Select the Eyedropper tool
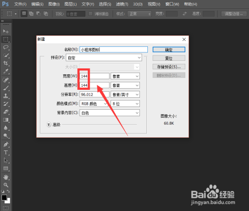 (x=6, y=71)
